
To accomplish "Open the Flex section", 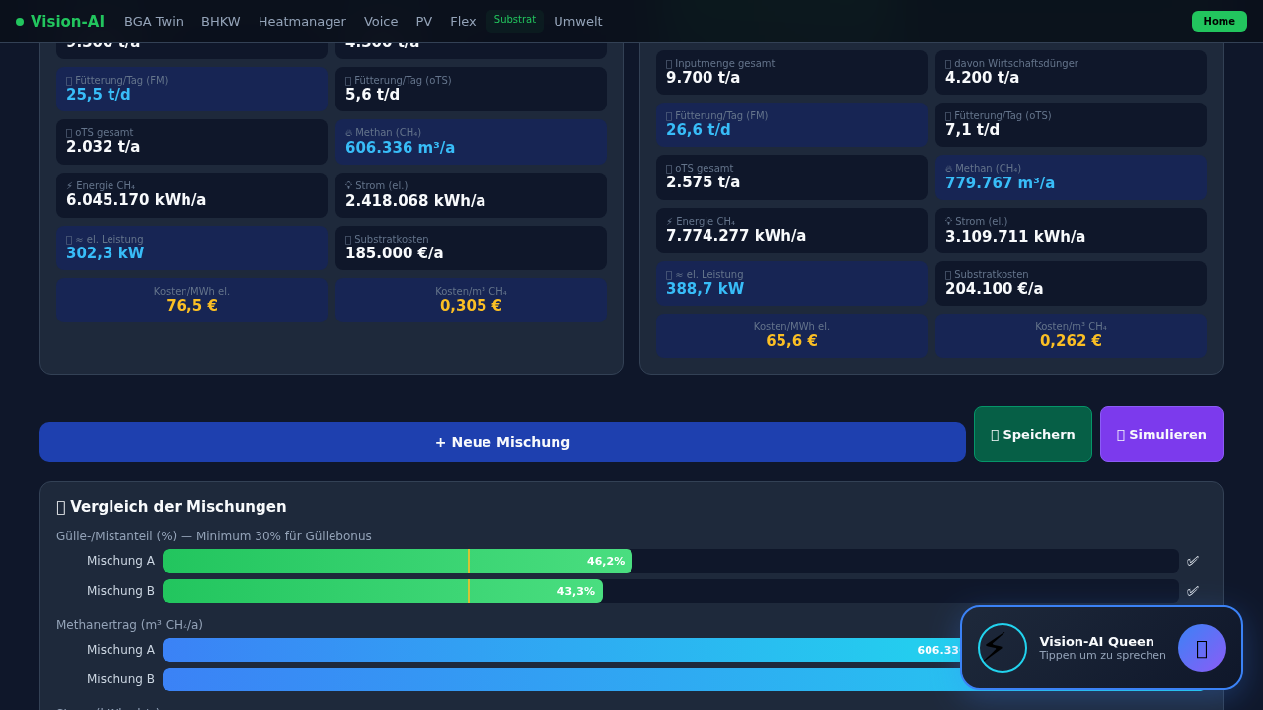I will (463, 22).
